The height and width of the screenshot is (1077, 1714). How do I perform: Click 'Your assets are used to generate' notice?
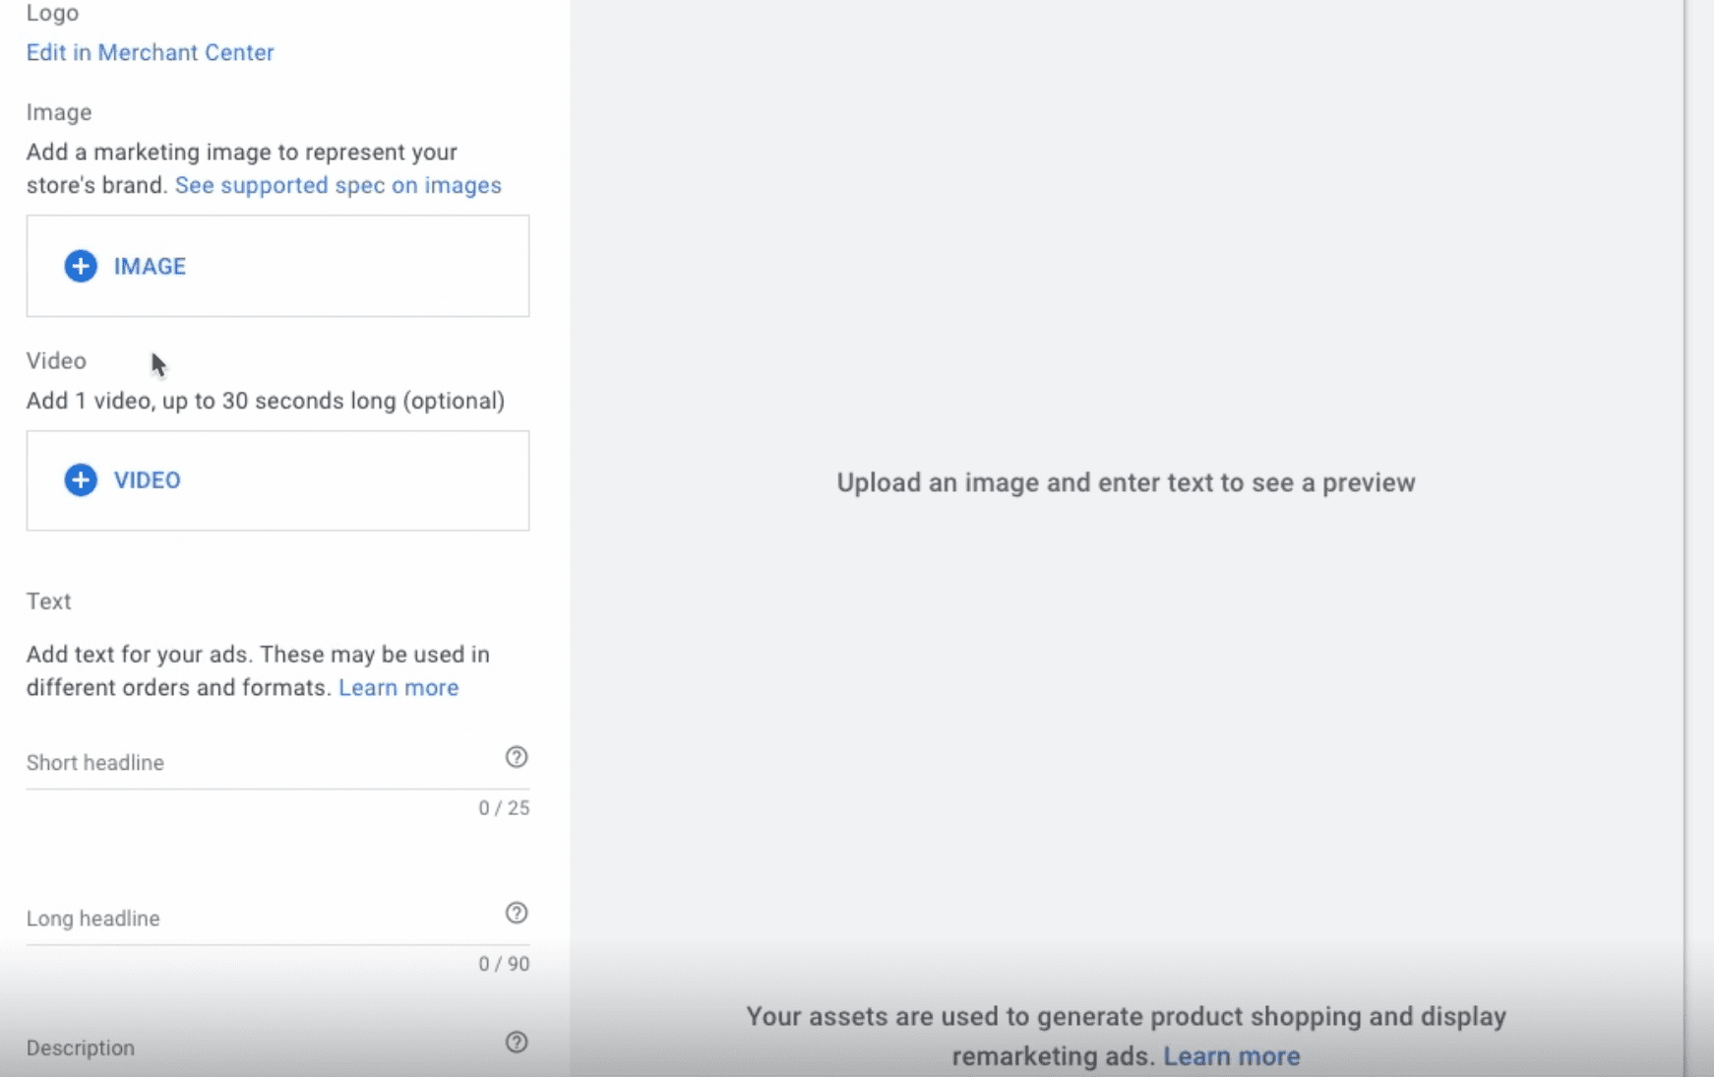tap(1126, 1036)
